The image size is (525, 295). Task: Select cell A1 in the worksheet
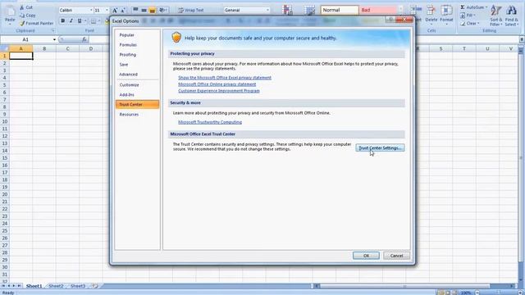coord(21,56)
